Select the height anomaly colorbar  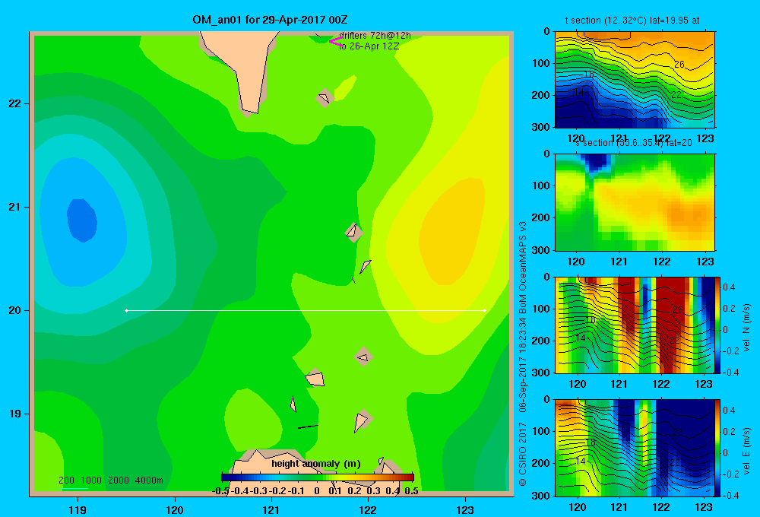(318, 477)
